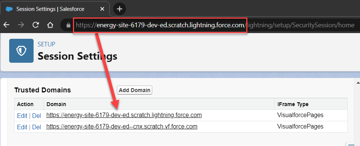
Task: Open the energy-site-6179-dev-ed.scratch.lightning.force.com link
Action: tap(124, 115)
